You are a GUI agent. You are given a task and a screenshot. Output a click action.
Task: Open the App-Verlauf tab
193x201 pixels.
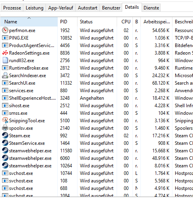[61, 8]
